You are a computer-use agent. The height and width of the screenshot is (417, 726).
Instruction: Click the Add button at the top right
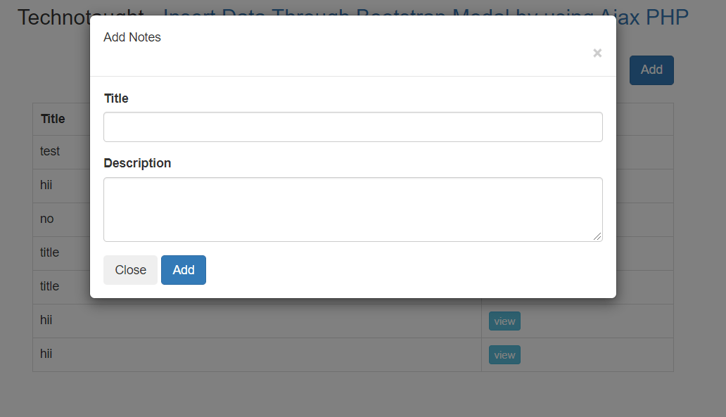click(x=651, y=70)
